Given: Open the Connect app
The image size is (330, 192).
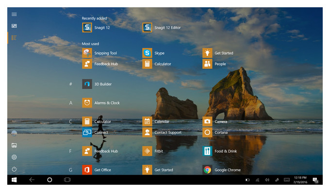Looking at the screenshot, I should 95,132.
